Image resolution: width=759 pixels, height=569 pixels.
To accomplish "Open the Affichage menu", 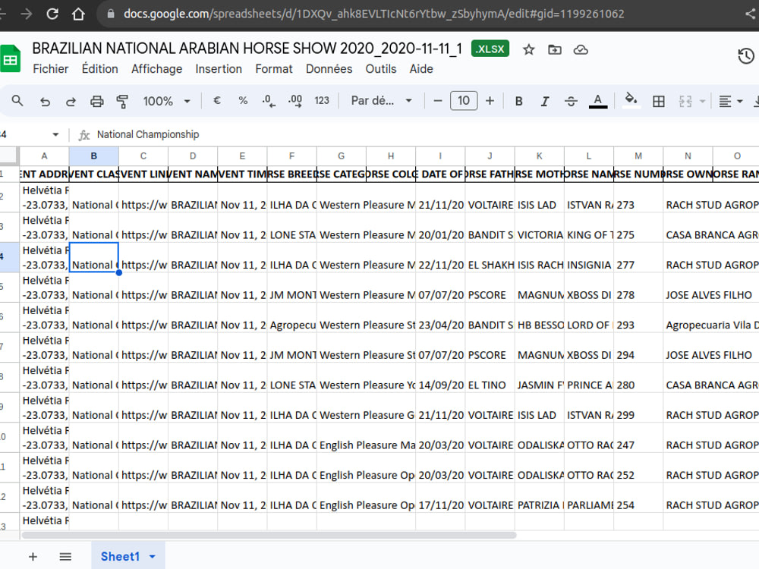I will click(x=156, y=69).
